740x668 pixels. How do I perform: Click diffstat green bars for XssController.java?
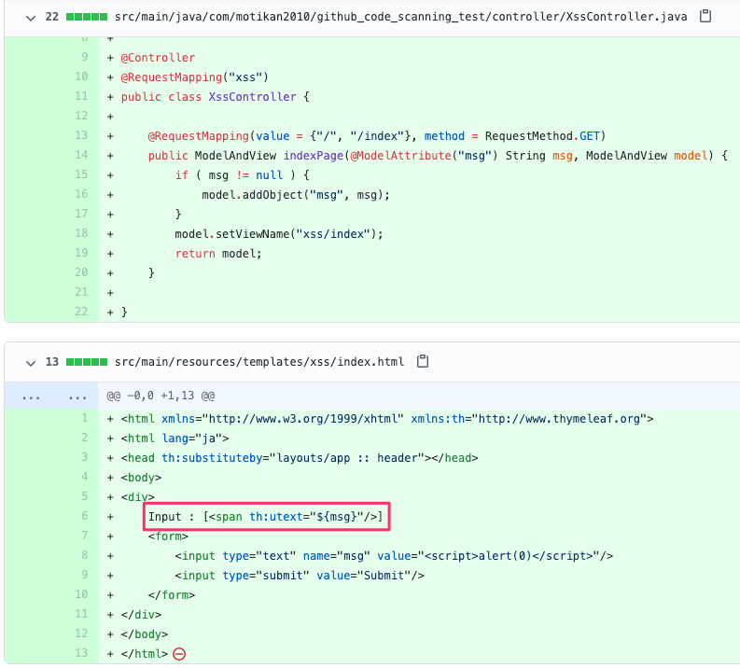87,17
